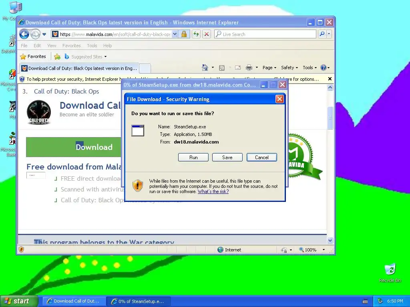Expand the zoom level dropdown arrow
Screen dimensions: 410x307
click(324, 250)
